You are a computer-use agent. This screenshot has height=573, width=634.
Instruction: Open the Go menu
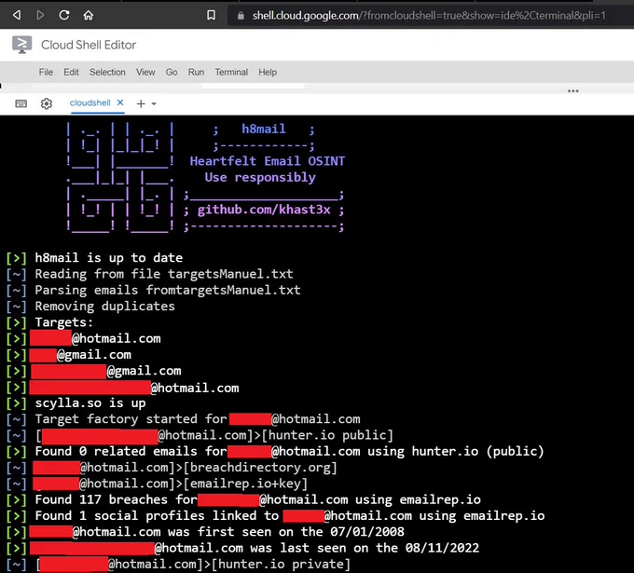[172, 72]
